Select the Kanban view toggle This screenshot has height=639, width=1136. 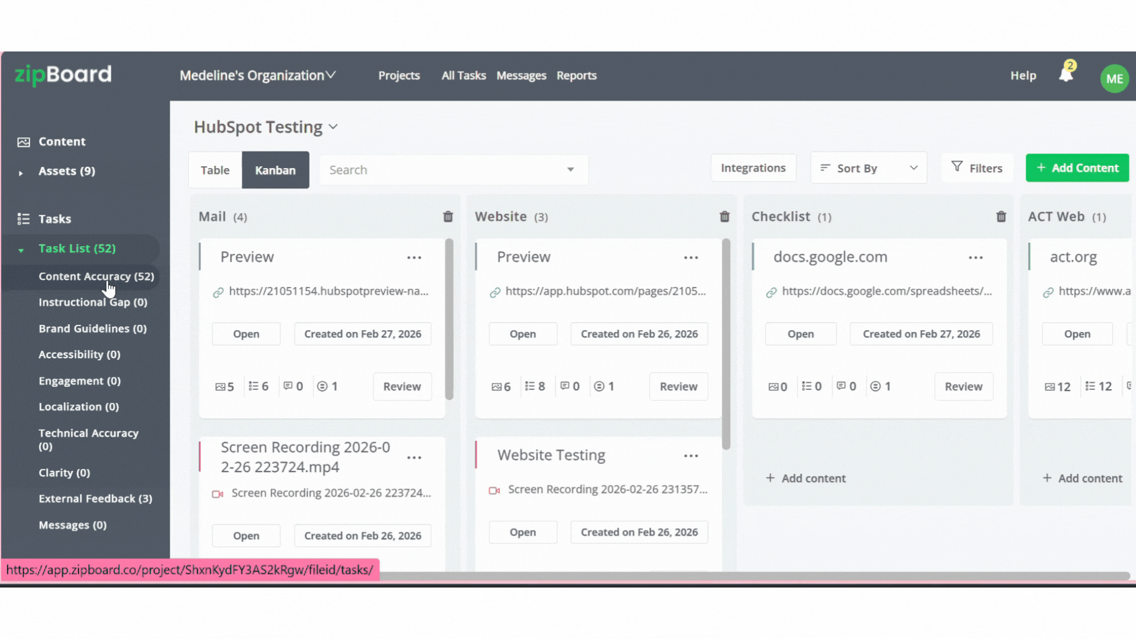click(275, 170)
